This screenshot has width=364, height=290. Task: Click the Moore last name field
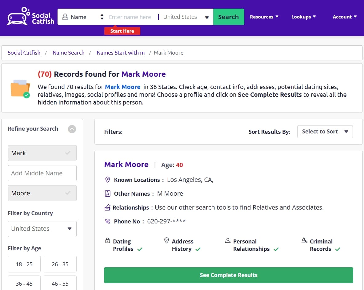coord(42,193)
